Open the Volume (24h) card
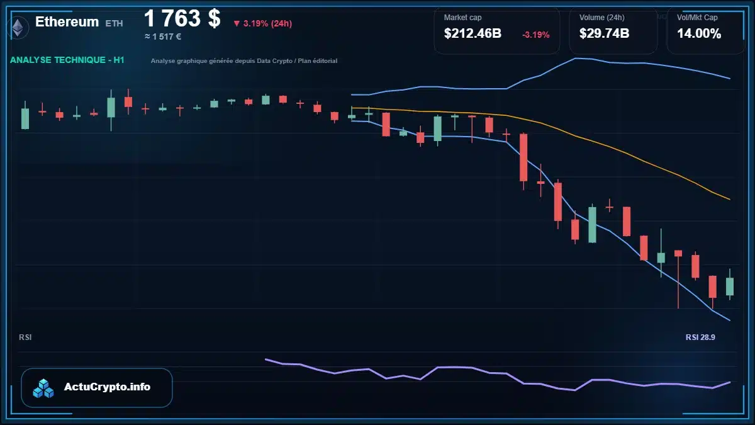 (613, 30)
